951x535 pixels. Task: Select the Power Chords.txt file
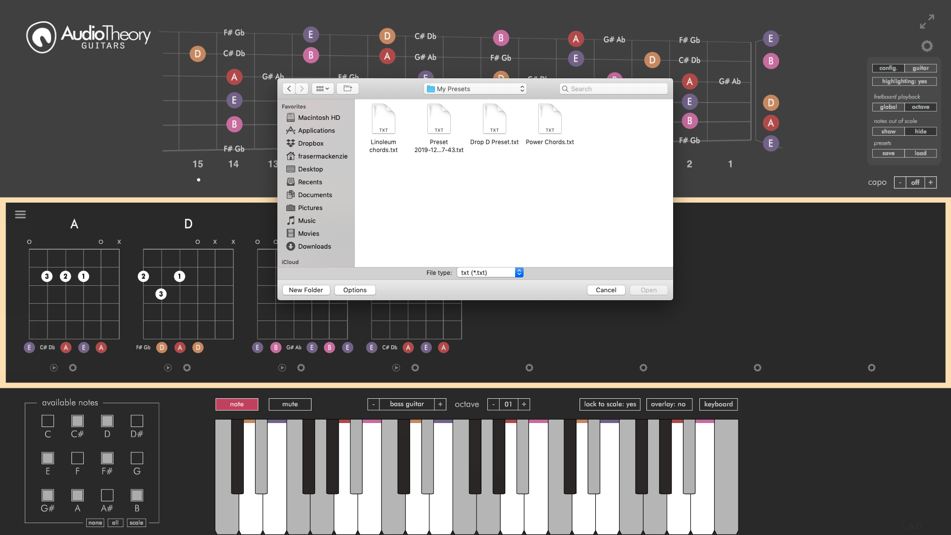point(550,125)
